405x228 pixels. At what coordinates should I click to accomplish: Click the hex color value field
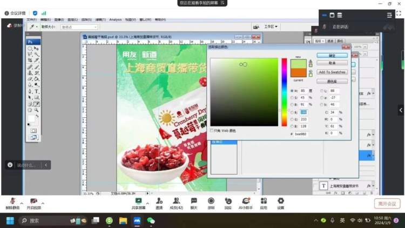pos(301,133)
